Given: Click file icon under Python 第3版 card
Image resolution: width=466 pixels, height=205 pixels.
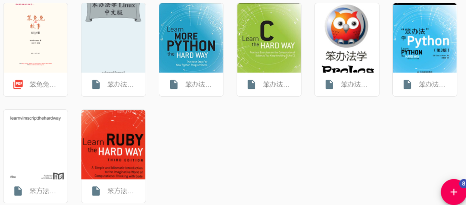Looking at the screenshot, I should 407,84.
